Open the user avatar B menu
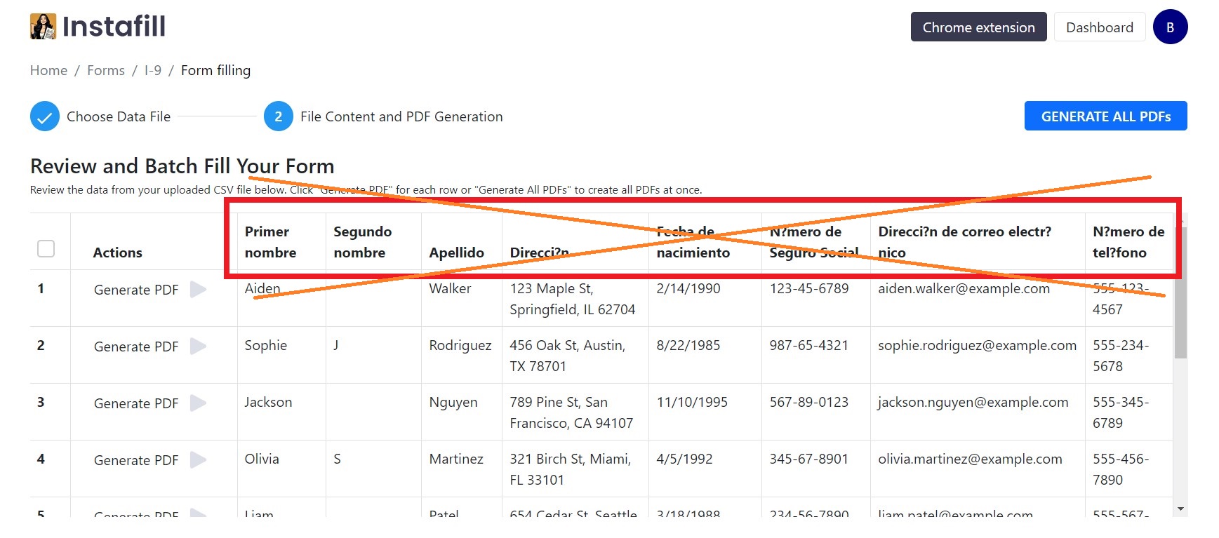1219x538 pixels. (x=1169, y=27)
